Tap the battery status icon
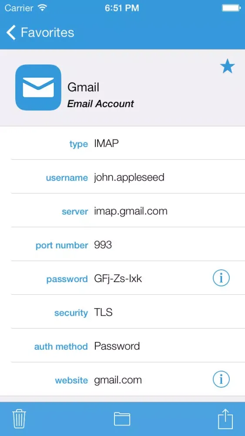245x436 pixels. [230, 8]
